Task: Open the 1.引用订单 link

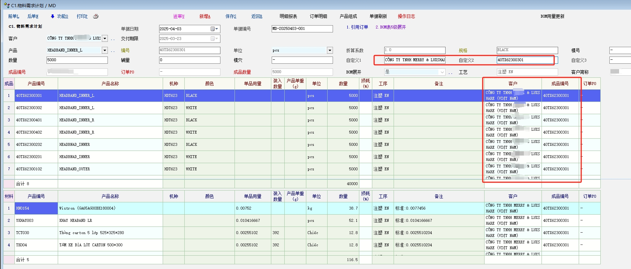Action: [x=357, y=27]
